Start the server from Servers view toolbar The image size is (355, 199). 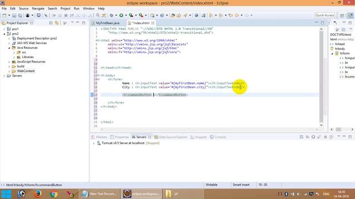click(x=313, y=137)
